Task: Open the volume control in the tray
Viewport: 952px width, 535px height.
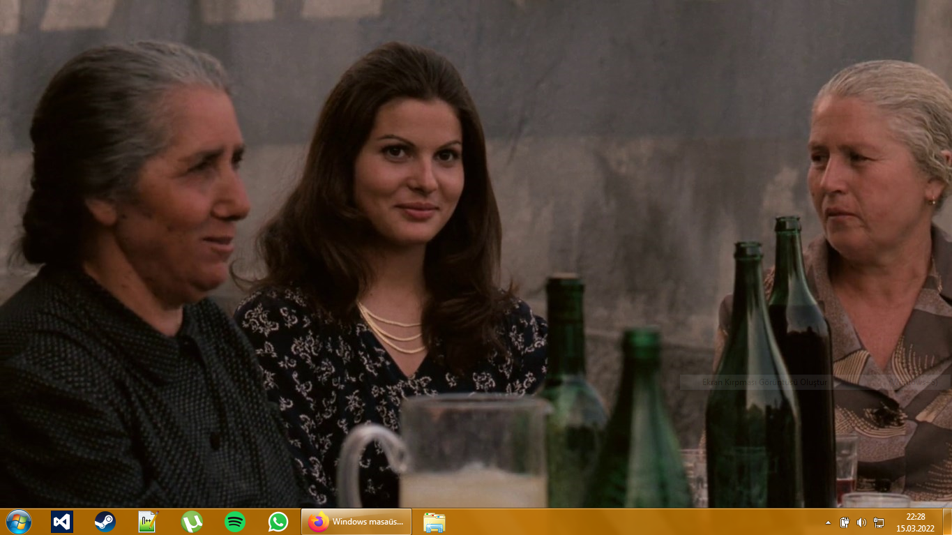Action: pos(861,522)
